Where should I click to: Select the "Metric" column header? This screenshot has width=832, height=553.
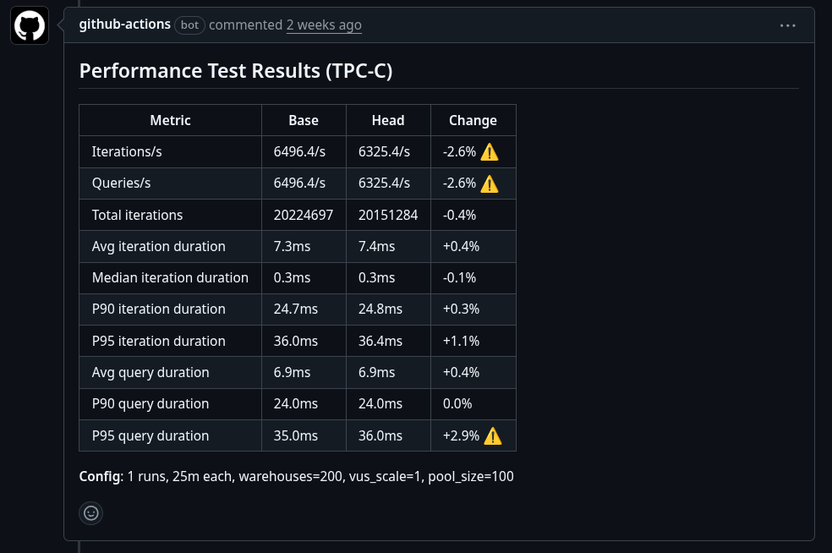click(x=170, y=120)
